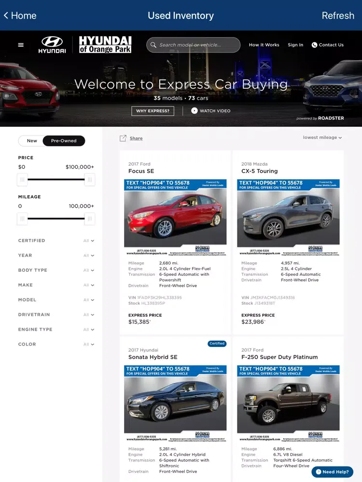Click the CX-5 Touring title

point(260,171)
